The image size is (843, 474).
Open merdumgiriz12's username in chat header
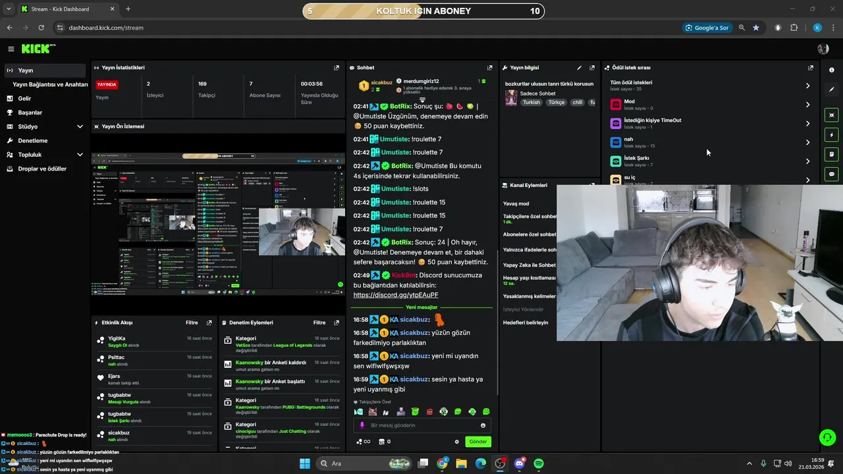(x=421, y=81)
